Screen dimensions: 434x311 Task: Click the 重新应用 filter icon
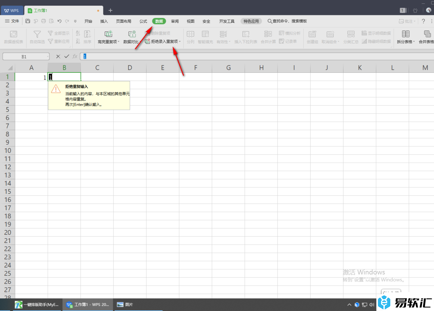tap(50, 41)
